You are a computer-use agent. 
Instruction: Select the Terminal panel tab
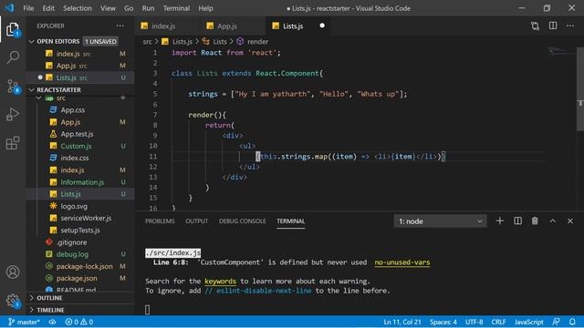click(x=290, y=220)
